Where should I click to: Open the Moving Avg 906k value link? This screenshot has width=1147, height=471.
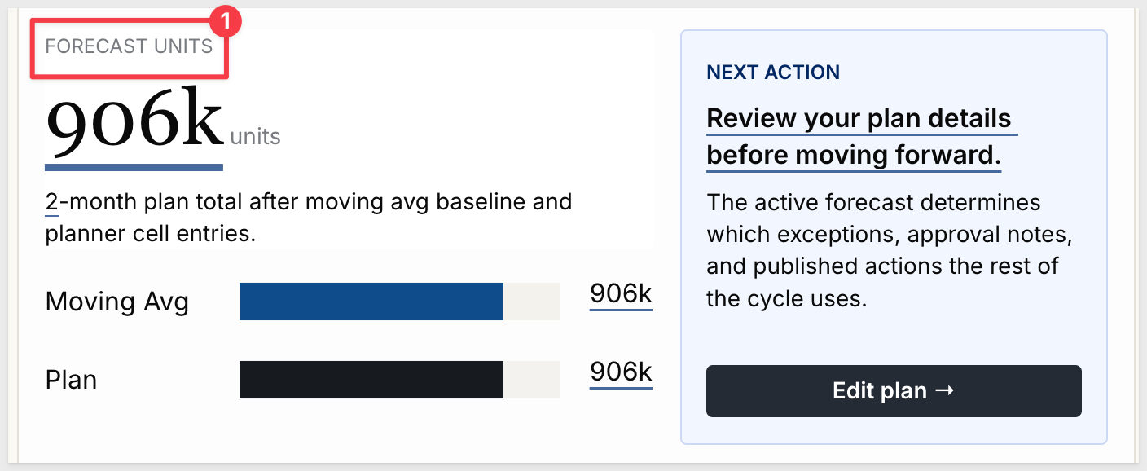(x=621, y=294)
